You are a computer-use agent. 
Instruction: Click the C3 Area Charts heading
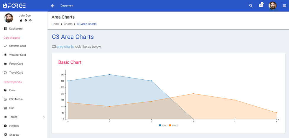coord(73,37)
